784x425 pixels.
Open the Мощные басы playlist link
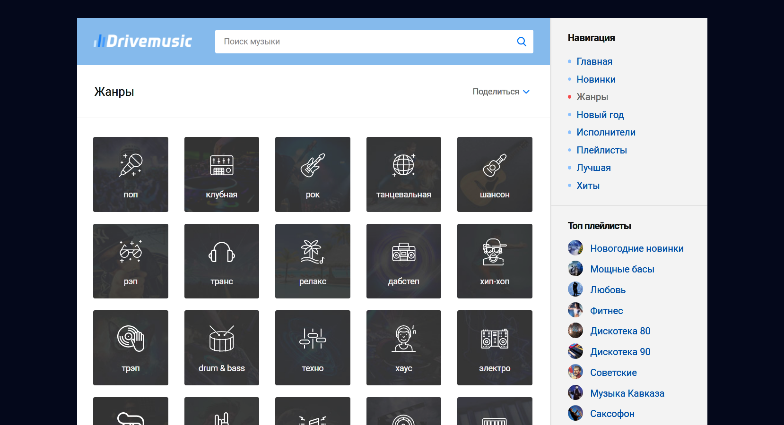click(x=622, y=269)
